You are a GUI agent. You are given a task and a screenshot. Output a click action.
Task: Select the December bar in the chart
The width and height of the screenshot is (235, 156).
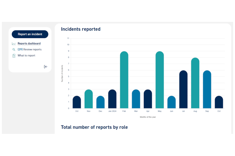(100, 102)
